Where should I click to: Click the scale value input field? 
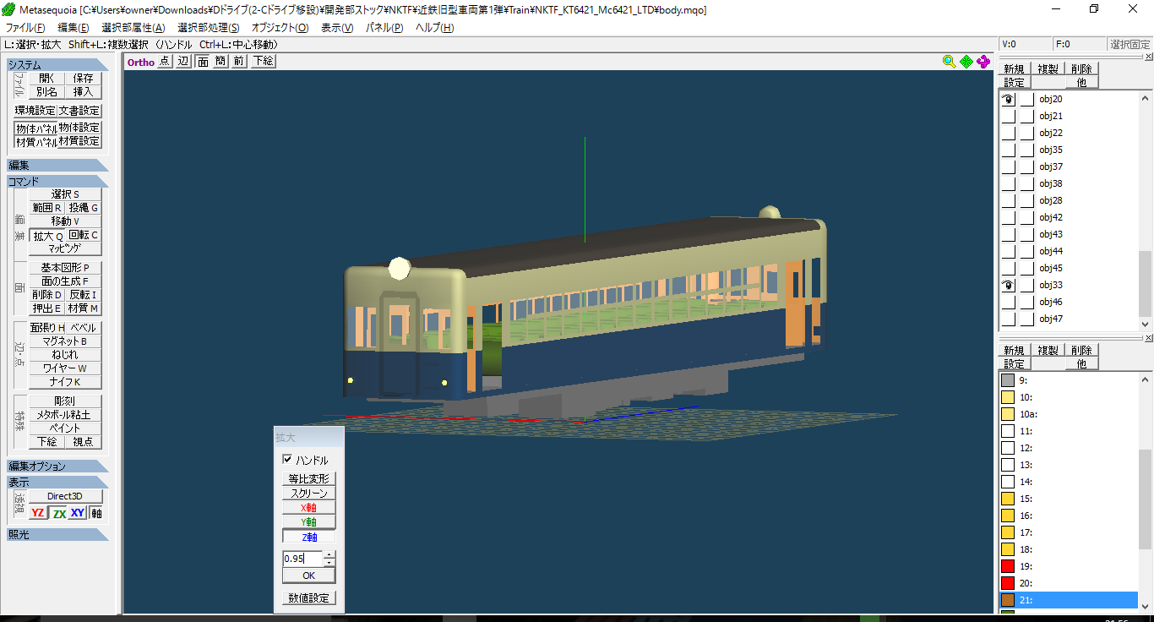click(x=302, y=559)
